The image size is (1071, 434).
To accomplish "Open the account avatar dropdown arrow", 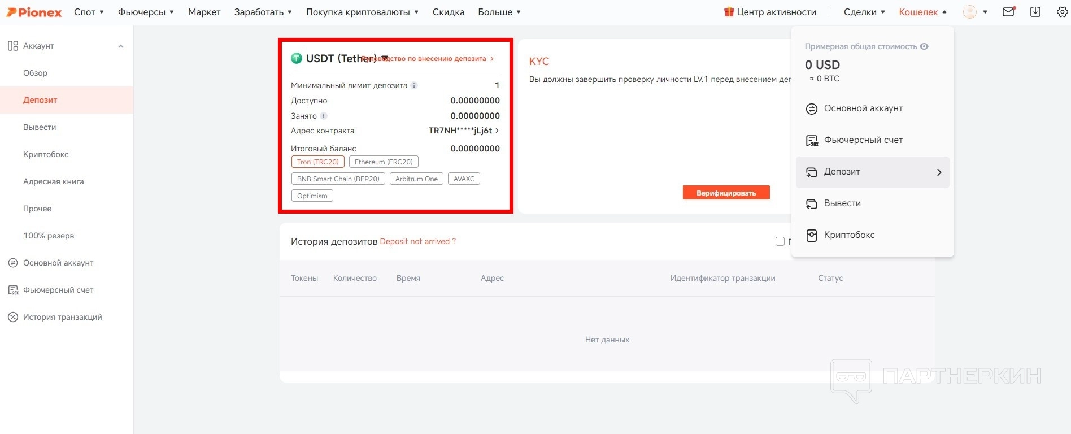I will (x=985, y=12).
